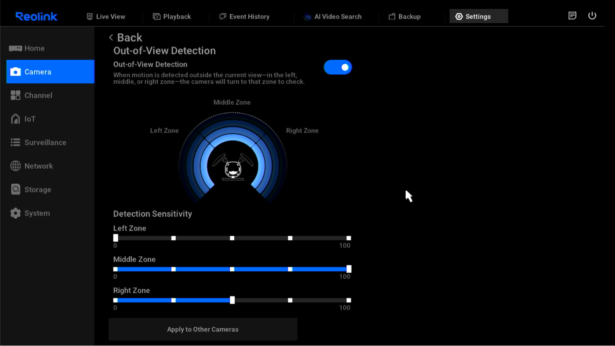Open Event History from the top bar
615x346 pixels.
pyautogui.click(x=244, y=16)
